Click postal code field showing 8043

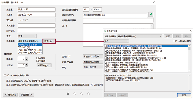click(98, 10)
